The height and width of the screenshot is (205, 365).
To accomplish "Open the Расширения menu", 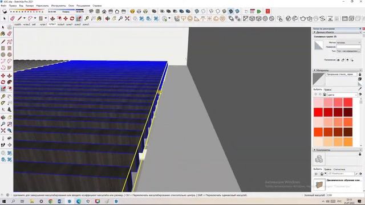I will 83,6.
